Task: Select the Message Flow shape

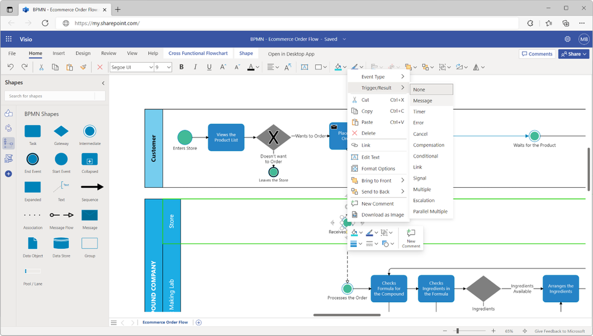Action: pyautogui.click(x=62, y=215)
